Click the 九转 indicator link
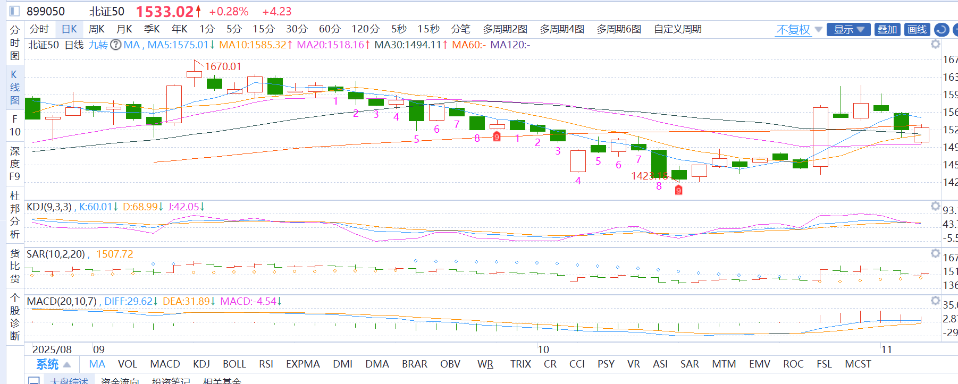Screen dimensions: 958x384 pos(98,45)
